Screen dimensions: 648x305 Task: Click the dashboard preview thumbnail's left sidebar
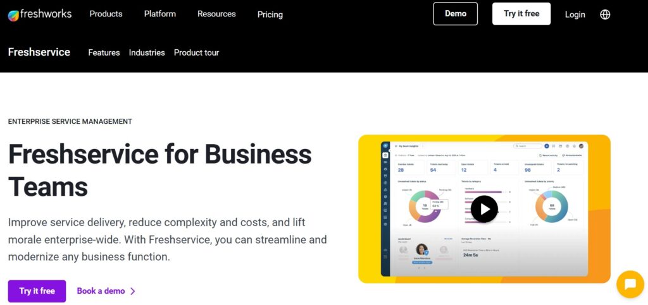click(385, 208)
